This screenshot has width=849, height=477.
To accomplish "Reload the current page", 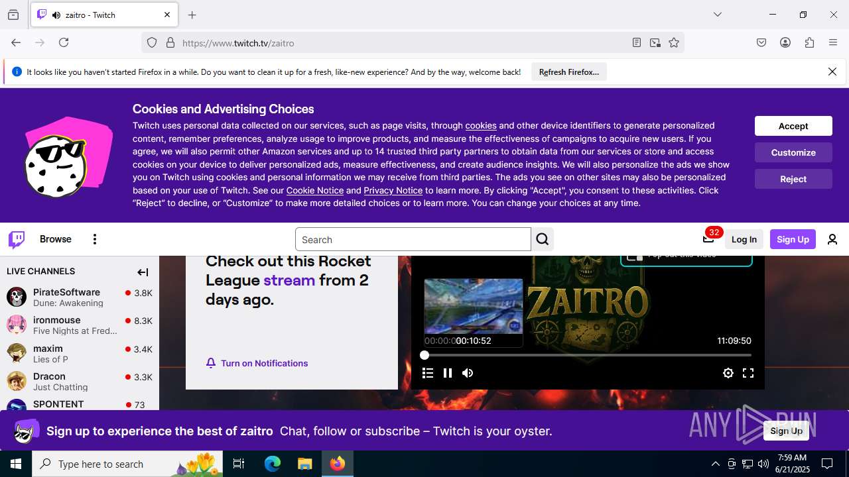I will click(x=64, y=42).
